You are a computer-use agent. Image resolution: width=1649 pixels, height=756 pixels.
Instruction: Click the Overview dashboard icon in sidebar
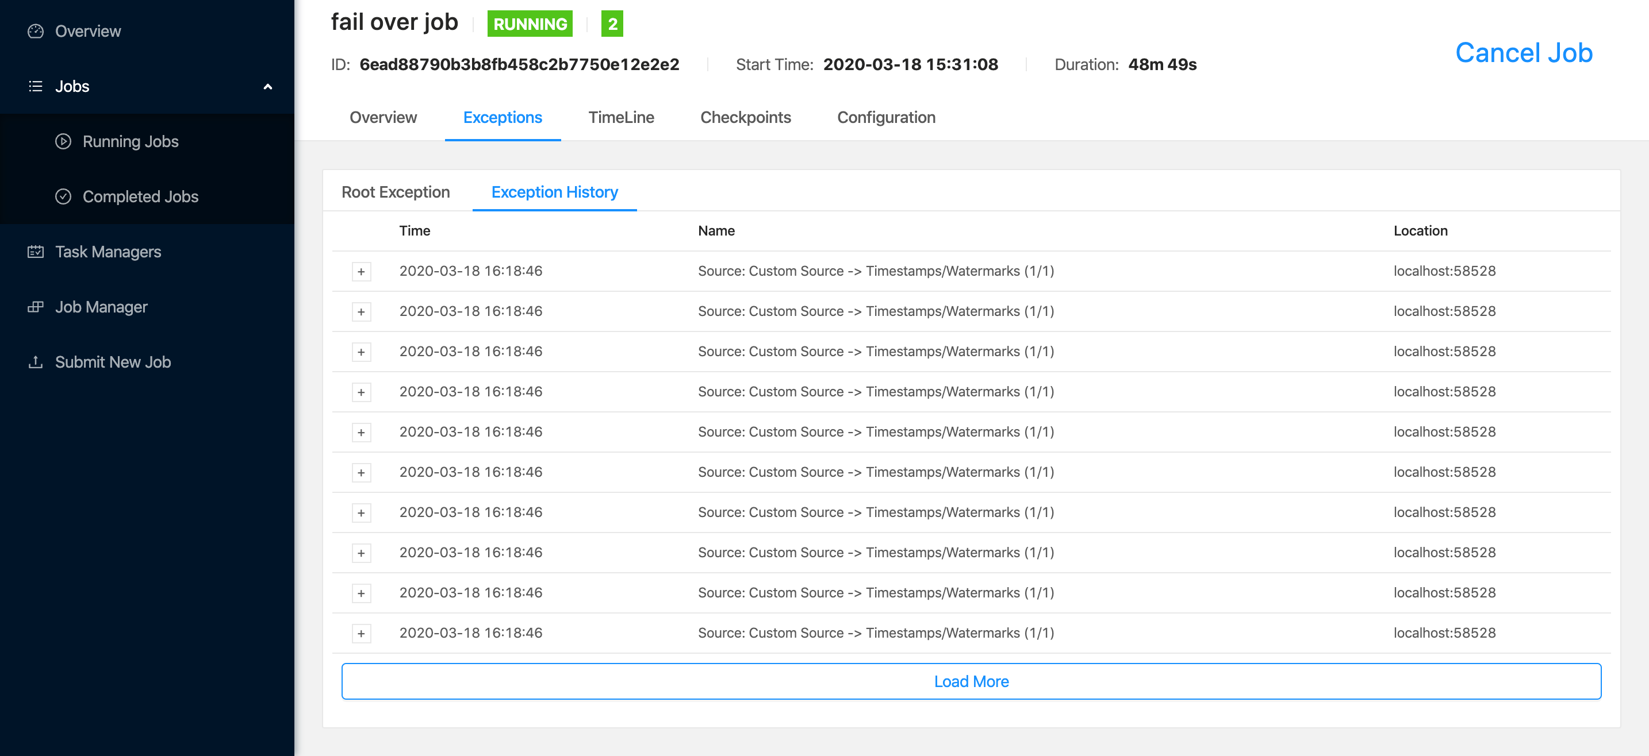pyautogui.click(x=36, y=32)
